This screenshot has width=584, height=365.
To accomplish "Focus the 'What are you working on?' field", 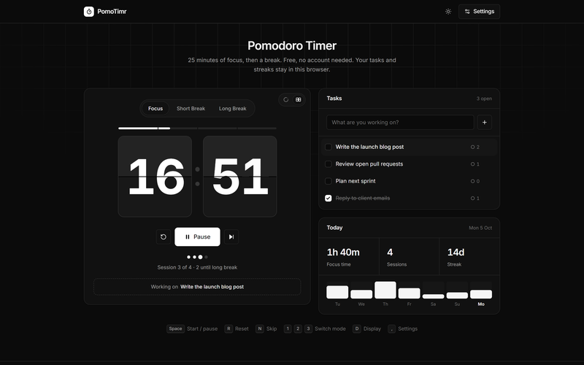I will [400, 122].
